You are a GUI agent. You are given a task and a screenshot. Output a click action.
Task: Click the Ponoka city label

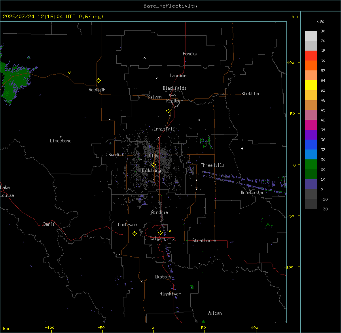point(190,54)
